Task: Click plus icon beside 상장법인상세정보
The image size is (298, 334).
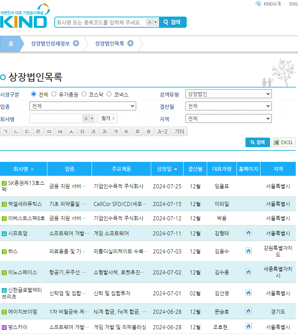Action: click(x=76, y=43)
